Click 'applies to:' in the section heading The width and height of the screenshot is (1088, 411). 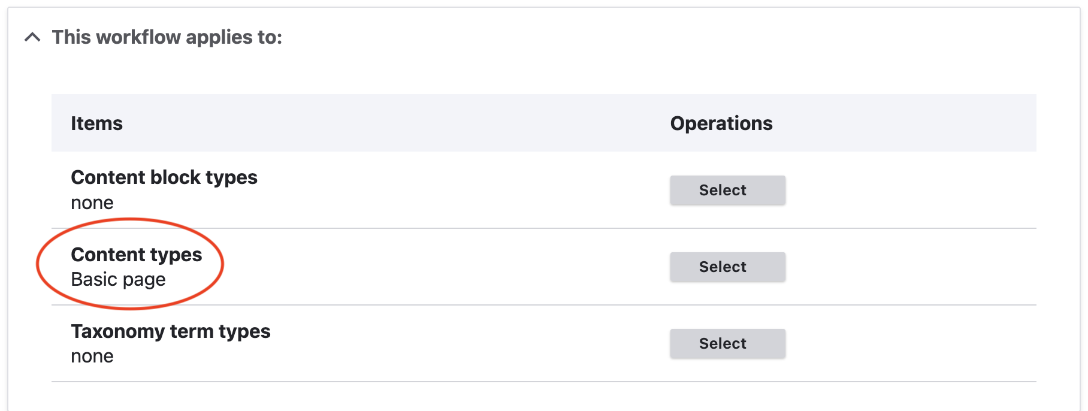234,37
